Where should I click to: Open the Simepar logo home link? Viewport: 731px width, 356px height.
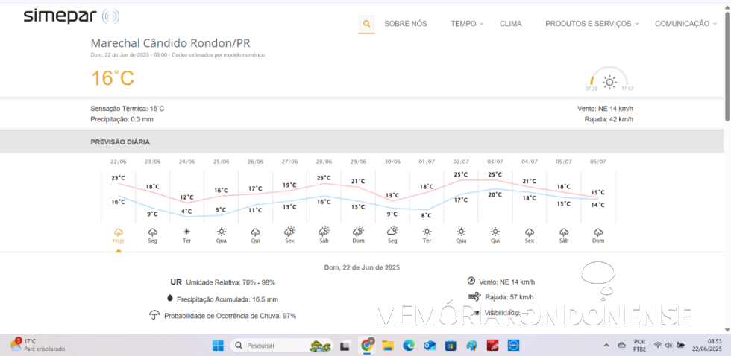pyautogui.click(x=71, y=16)
